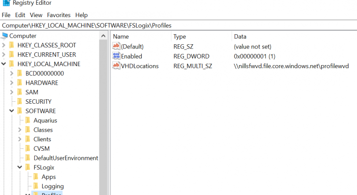The image size is (357, 195).
Task: Select the VHDLocations value name
Action: point(139,66)
